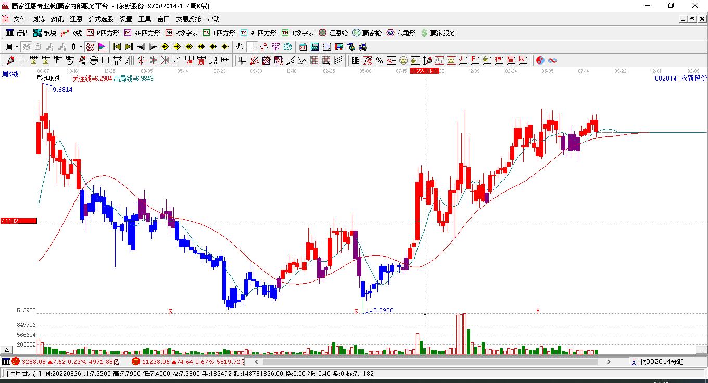Click the blue infinity loop icon
Viewport: 708px width, 383px height.
coord(552,60)
